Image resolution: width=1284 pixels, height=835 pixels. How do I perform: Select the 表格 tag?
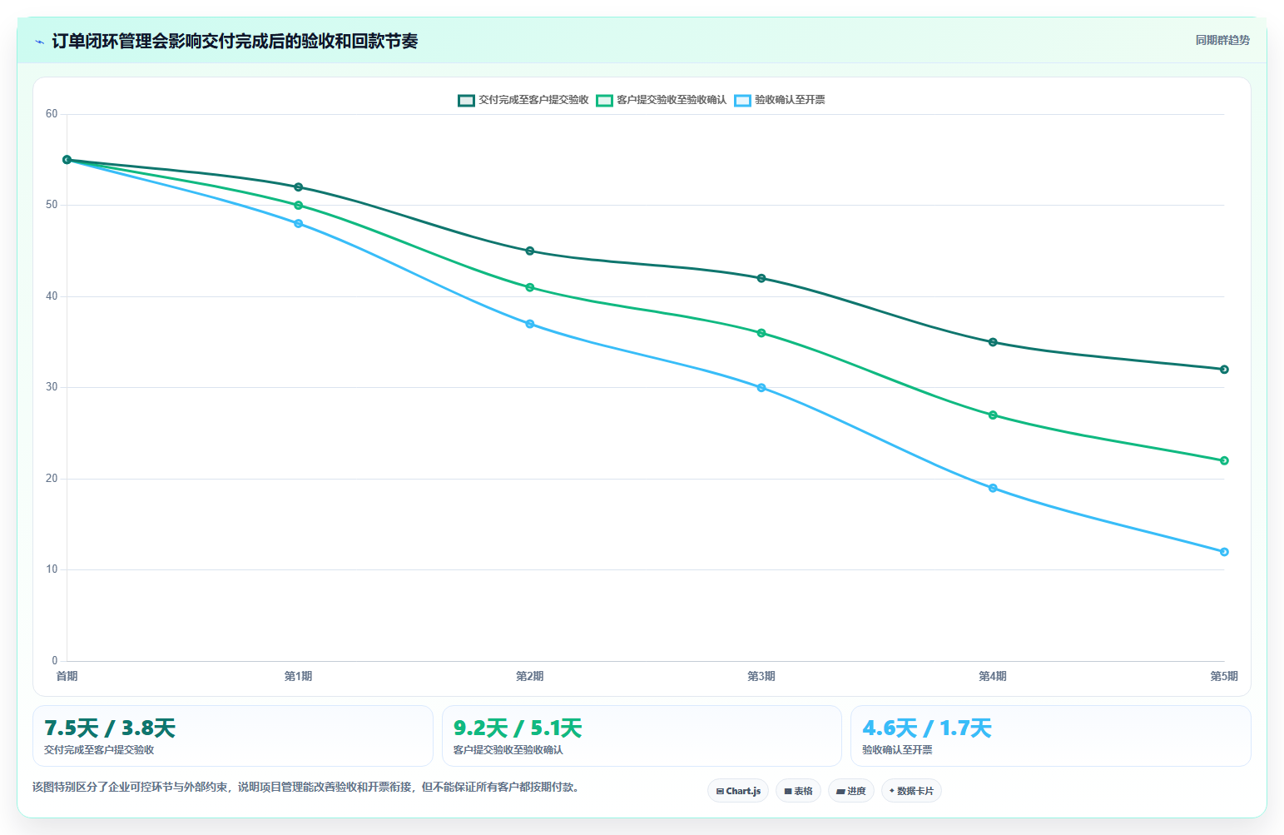[x=799, y=791]
